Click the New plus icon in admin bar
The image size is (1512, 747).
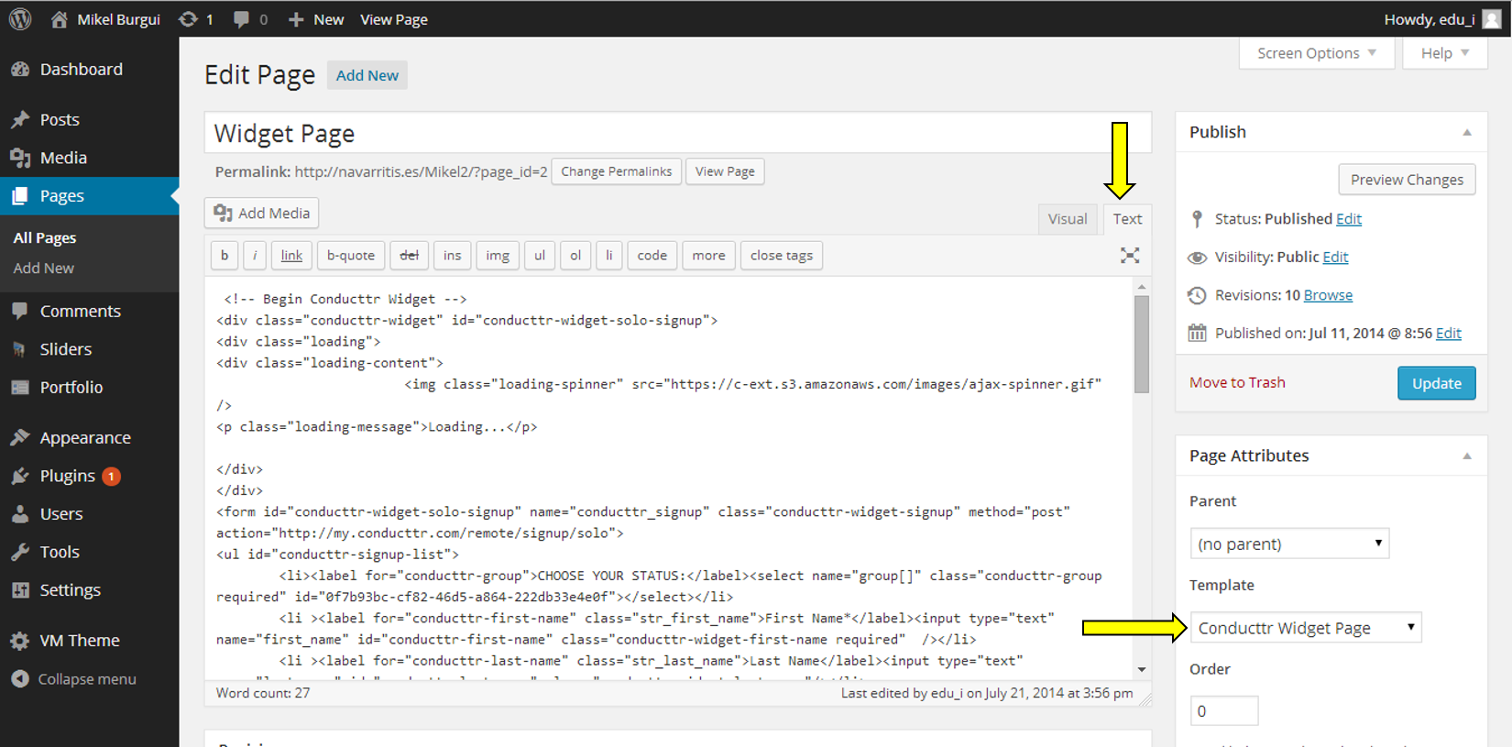296,19
